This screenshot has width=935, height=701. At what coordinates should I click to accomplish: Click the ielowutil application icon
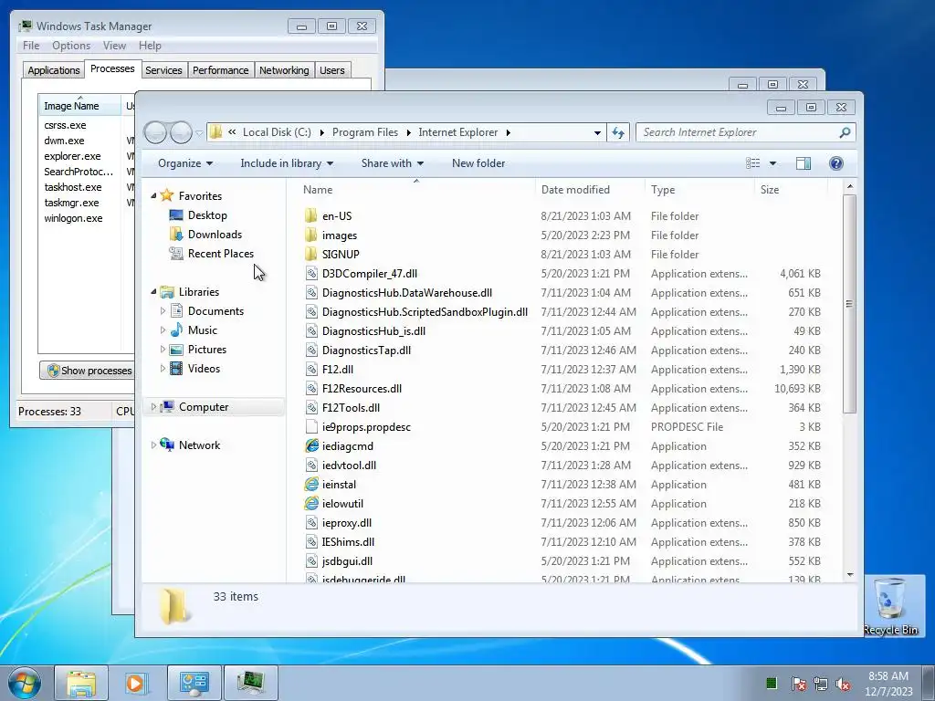tap(311, 503)
